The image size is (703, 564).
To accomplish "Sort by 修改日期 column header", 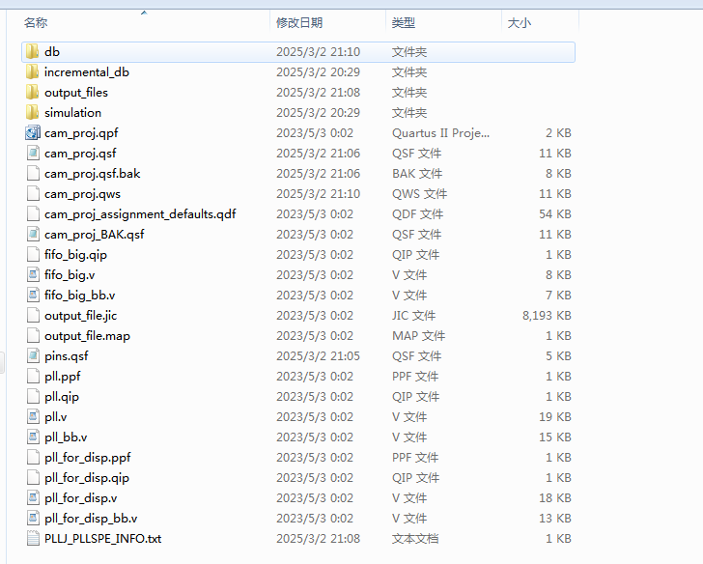I will (x=299, y=22).
